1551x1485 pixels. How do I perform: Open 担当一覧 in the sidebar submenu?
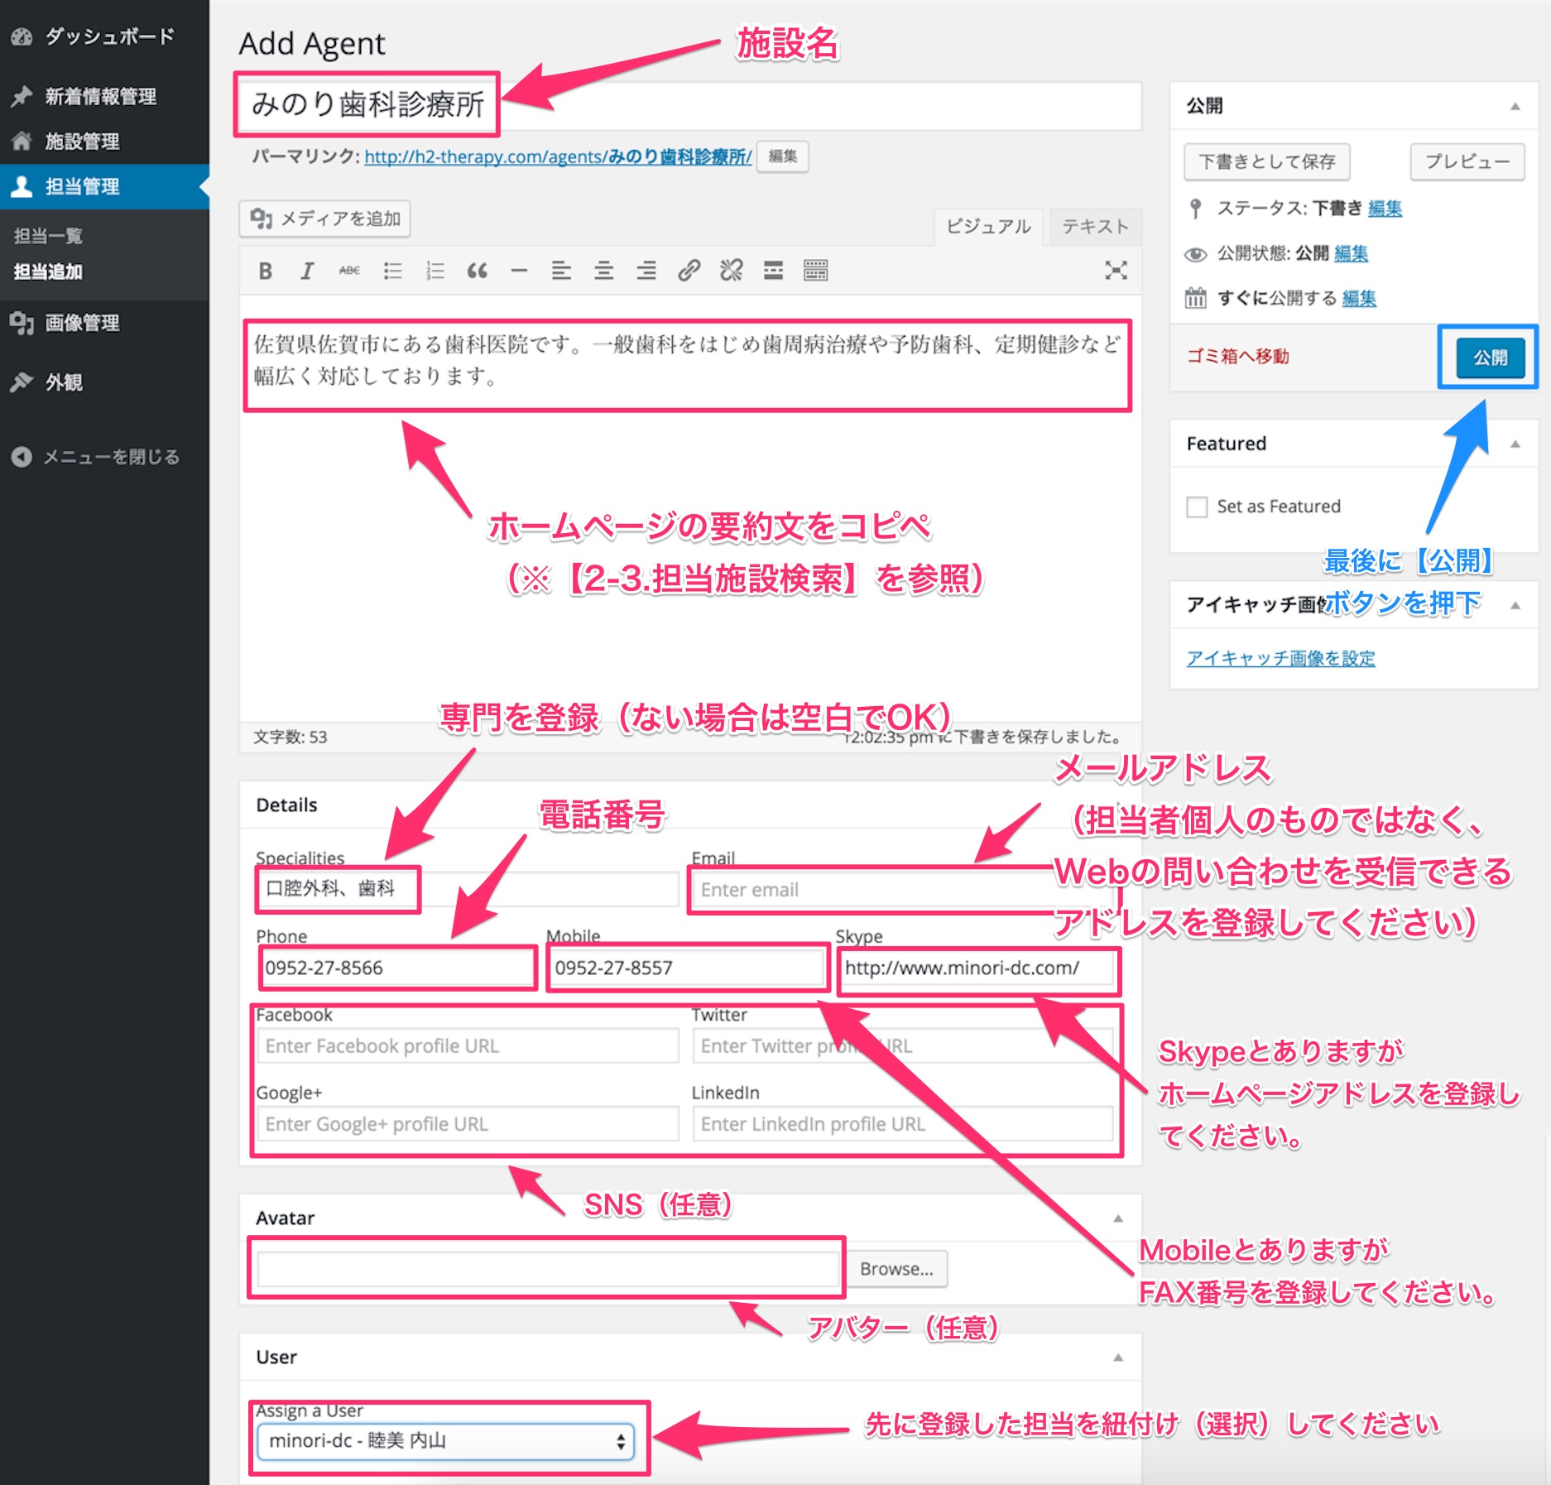click(x=48, y=236)
